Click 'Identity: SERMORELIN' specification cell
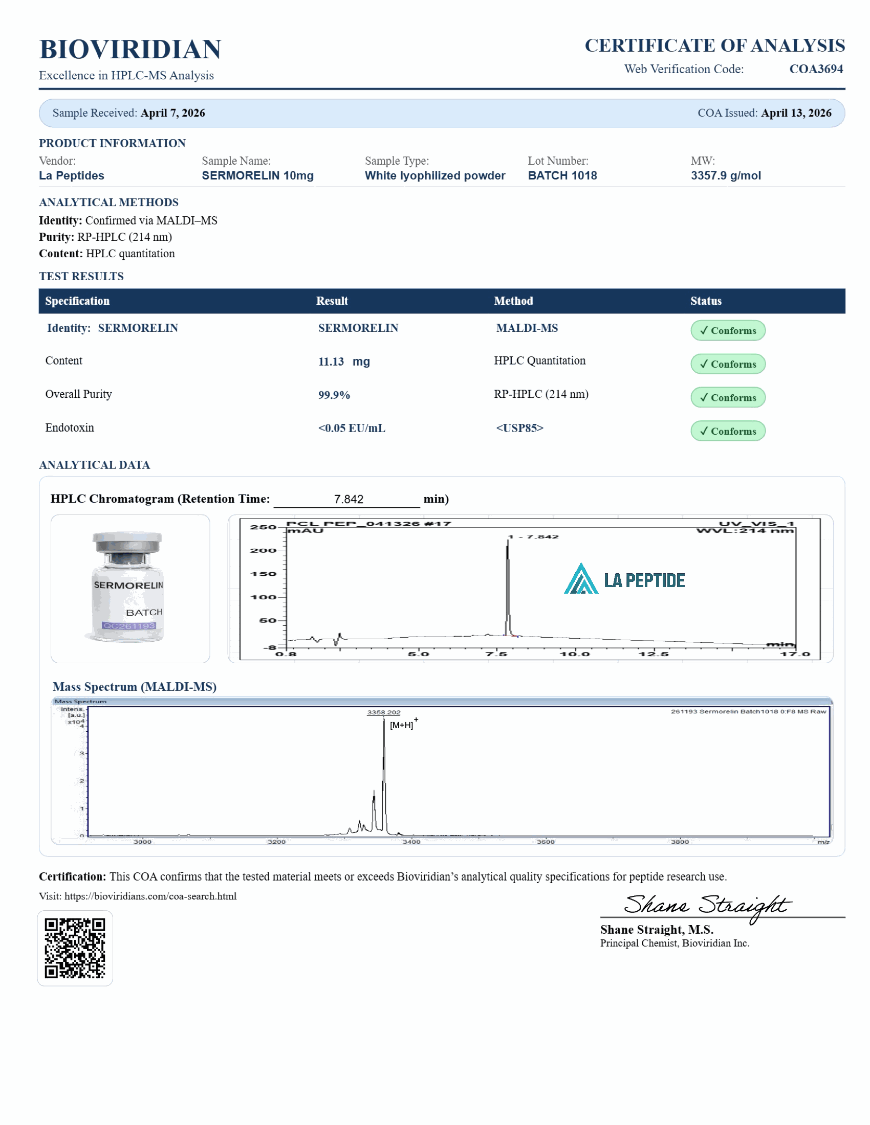Screen dimensions: 870x1125 (x=113, y=328)
